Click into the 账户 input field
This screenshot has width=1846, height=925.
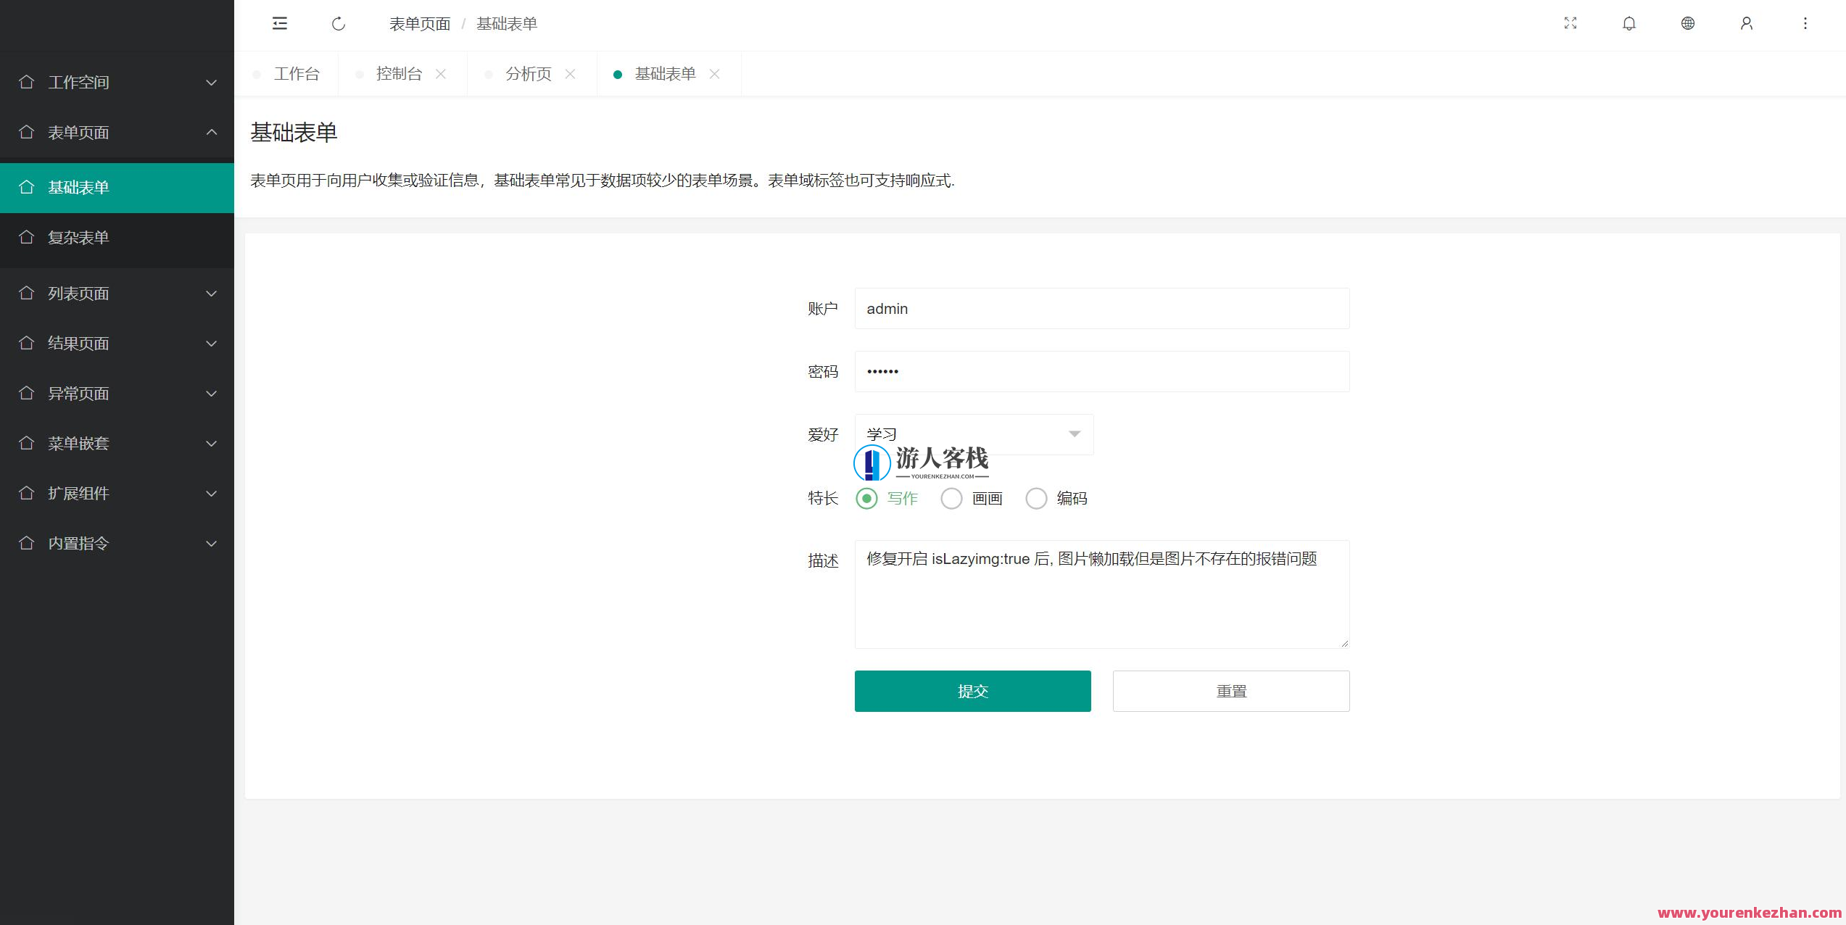click(1101, 308)
